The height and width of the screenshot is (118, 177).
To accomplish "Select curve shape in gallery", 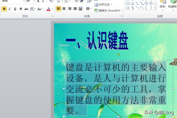I will point(142,8).
